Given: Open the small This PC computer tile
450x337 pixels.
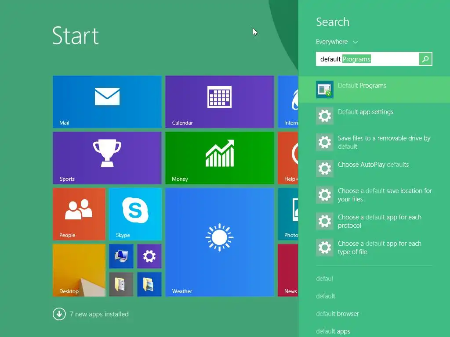Looking at the screenshot, I should point(121,256).
